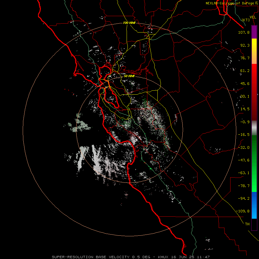Image resolution: width=259 pixels, height=259 pixels.
Task: Pick the green segment of velocity scale
Action: [254, 164]
